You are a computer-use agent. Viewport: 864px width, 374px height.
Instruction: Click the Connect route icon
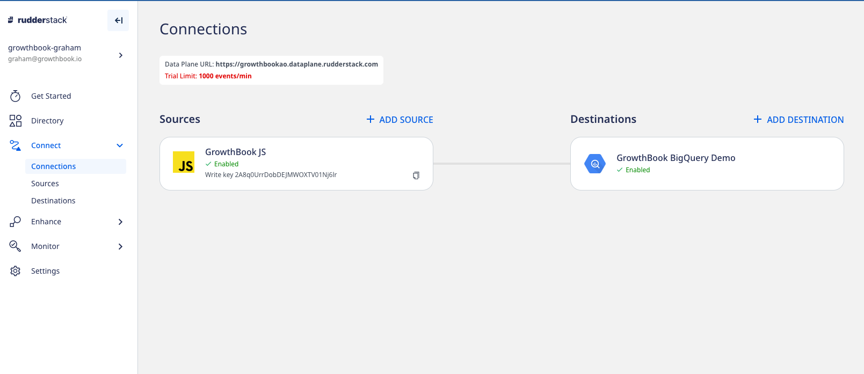click(15, 145)
